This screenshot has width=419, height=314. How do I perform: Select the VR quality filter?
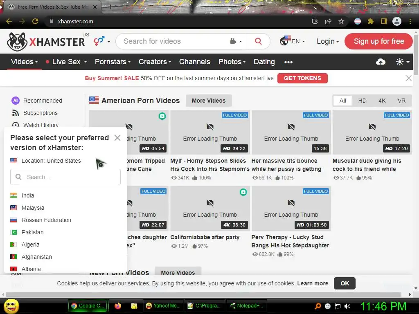[x=401, y=101]
